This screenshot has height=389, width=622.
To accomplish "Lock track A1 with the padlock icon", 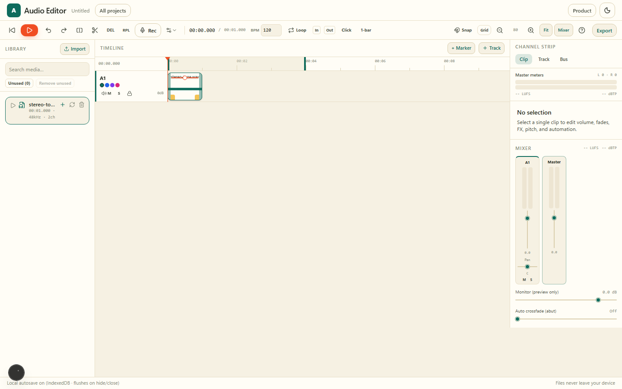I will (x=130, y=93).
